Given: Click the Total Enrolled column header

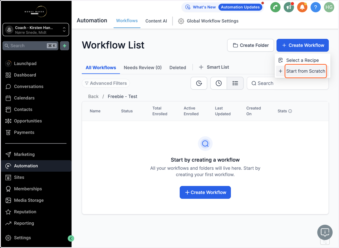Looking at the screenshot, I should point(160,111).
